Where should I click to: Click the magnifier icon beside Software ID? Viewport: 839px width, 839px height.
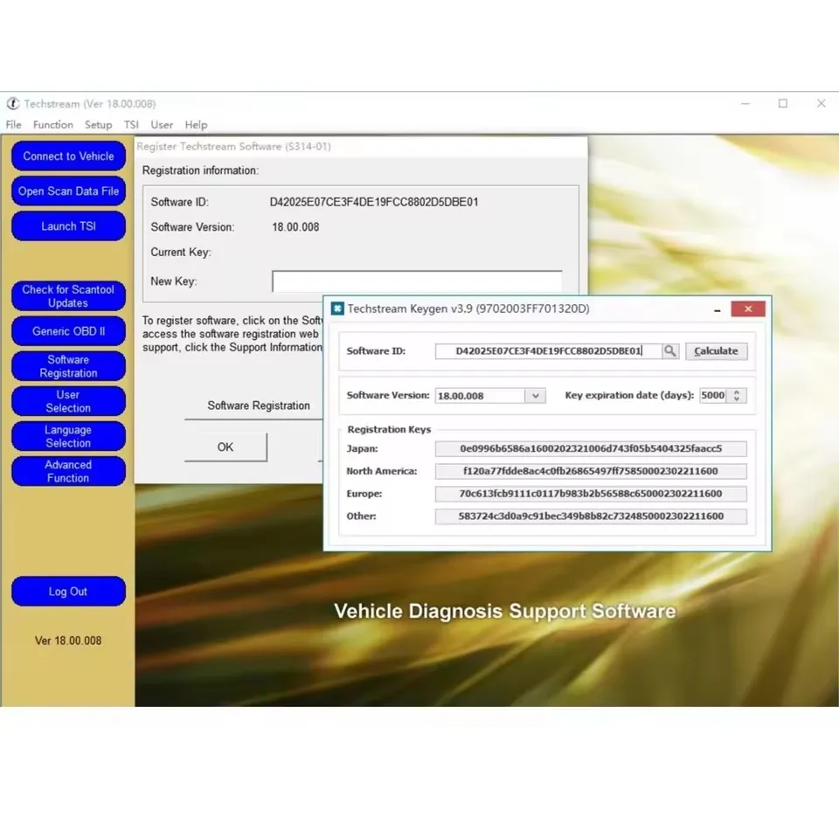click(x=670, y=351)
